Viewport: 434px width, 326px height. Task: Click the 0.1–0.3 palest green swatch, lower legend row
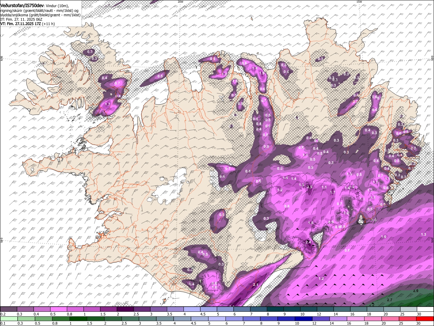click(x=9, y=319)
